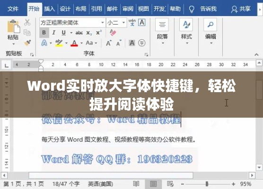The height and width of the screenshot is (189, 263).
Task: Toggle subscript formatting
Action: pyautogui.click(x=89, y=33)
